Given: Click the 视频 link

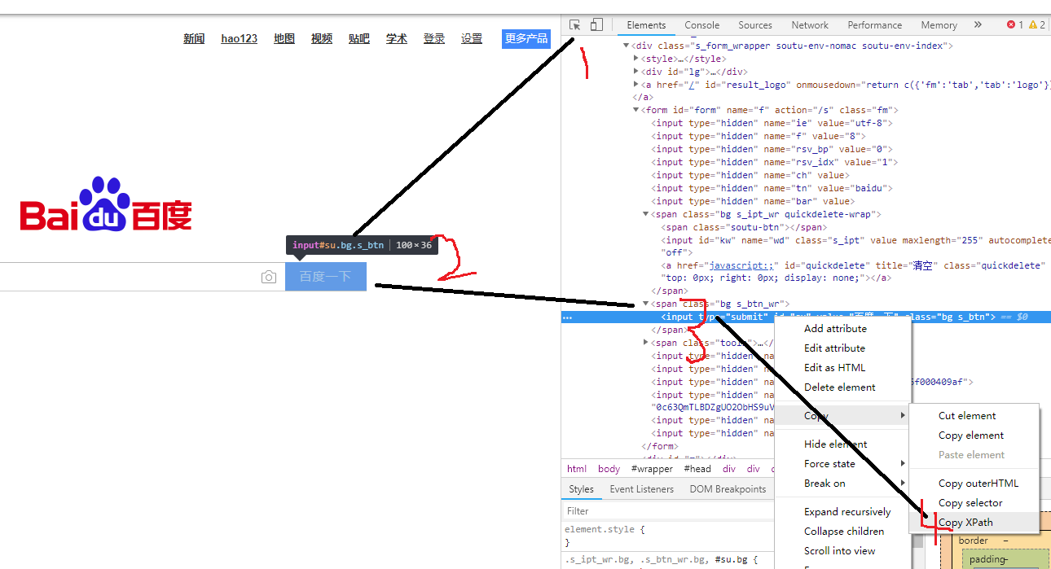Looking at the screenshot, I should (322, 39).
